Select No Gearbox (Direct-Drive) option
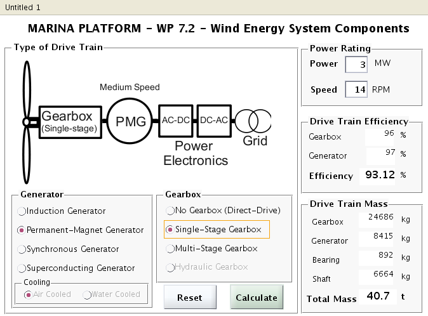The image size is (428, 316). tap(170, 210)
